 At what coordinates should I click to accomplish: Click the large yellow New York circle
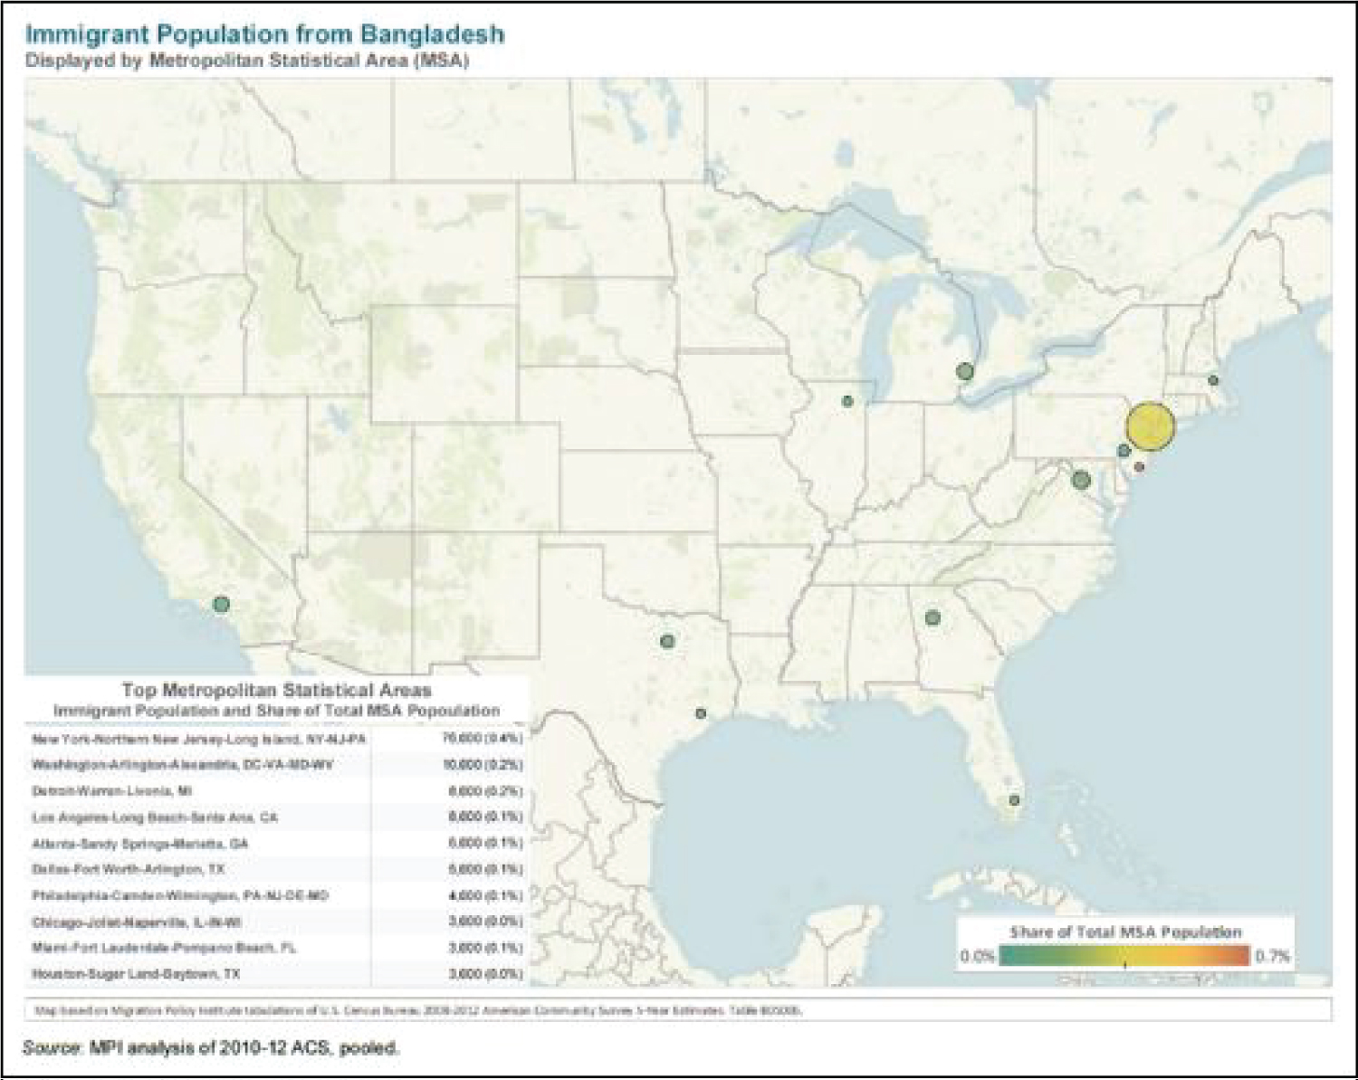[1150, 426]
